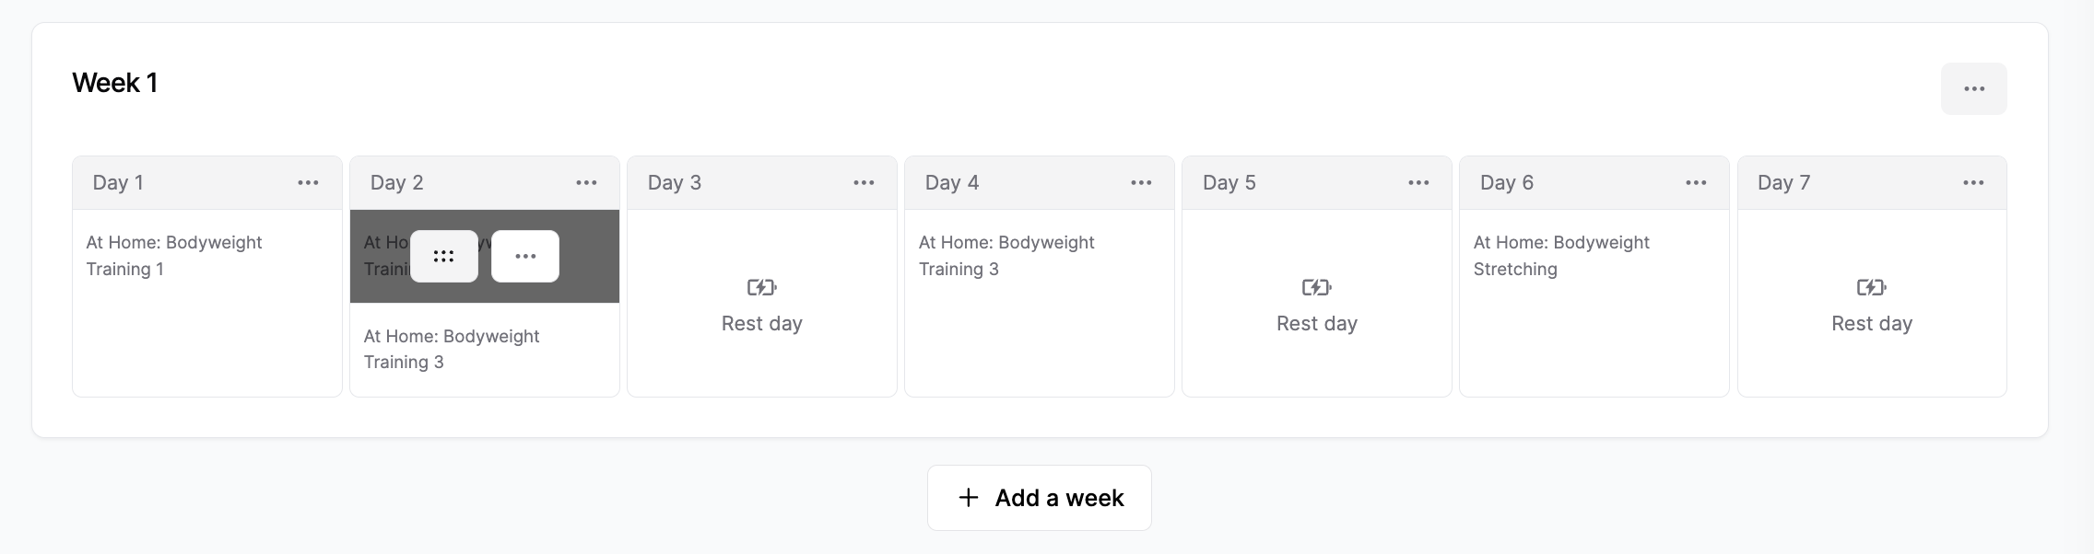Screen dimensions: 2094x554
Task: Open Day 5 more options menu
Action: pos(1418,183)
